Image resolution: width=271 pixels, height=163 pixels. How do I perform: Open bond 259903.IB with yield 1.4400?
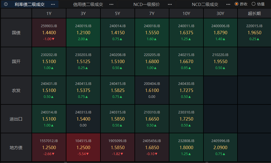[x=49, y=33]
